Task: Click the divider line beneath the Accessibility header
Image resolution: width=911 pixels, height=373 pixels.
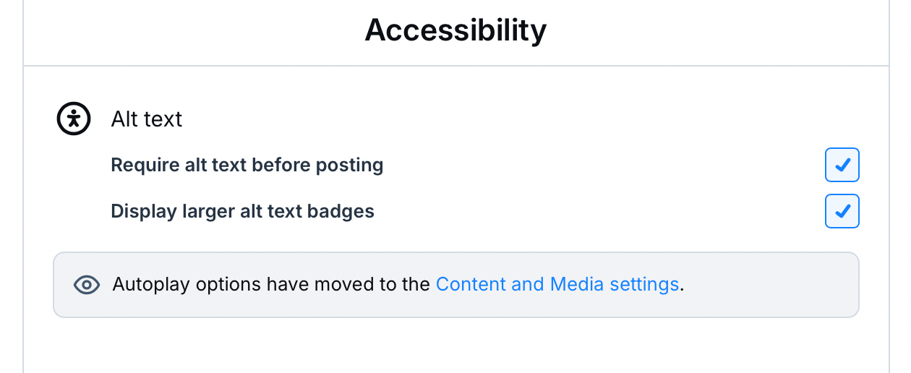Action: tap(455, 66)
